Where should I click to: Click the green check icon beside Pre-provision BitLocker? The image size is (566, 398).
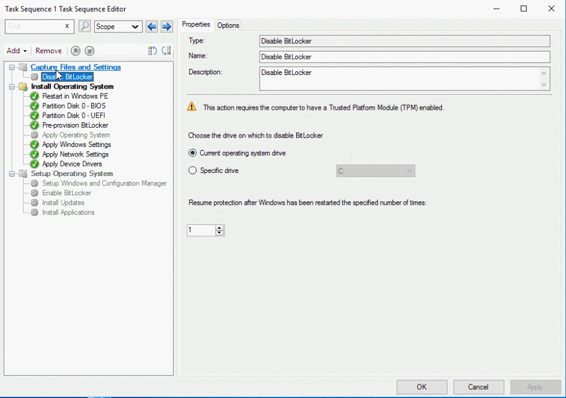(x=34, y=125)
